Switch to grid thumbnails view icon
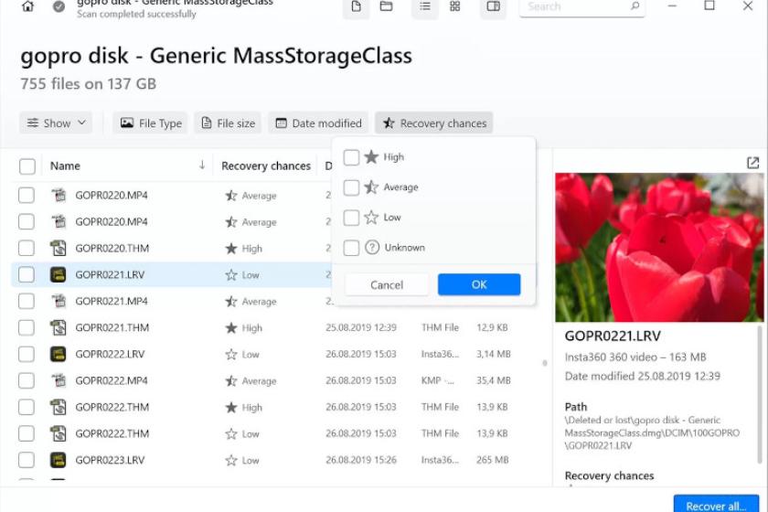Viewport: 768px width, 512px height. pos(455,6)
